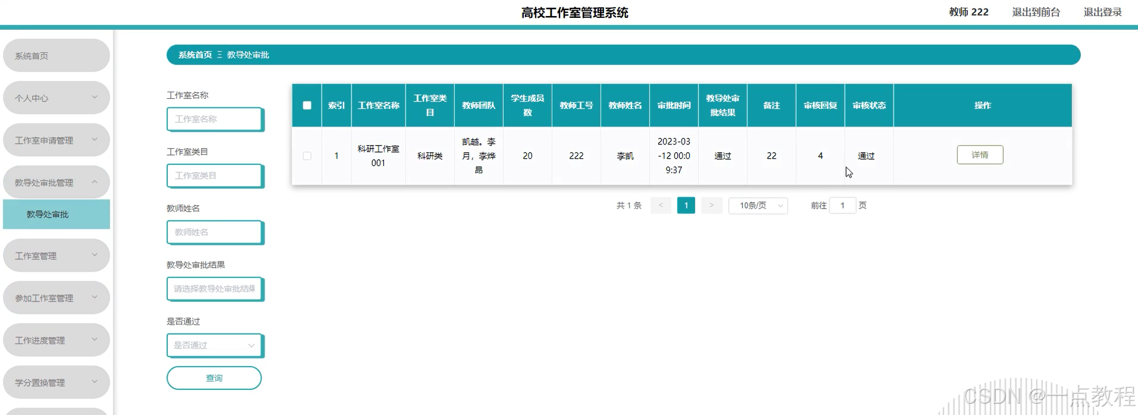Expand the 个人中心 sidebar menu
Image resolution: width=1138 pixels, height=415 pixels.
[x=56, y=98]
